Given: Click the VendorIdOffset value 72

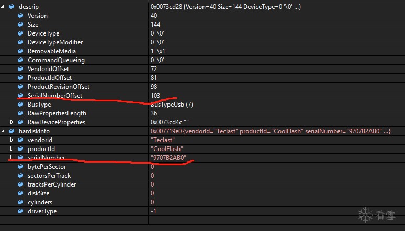Looking at the screenshot, I should click(154, 69).
